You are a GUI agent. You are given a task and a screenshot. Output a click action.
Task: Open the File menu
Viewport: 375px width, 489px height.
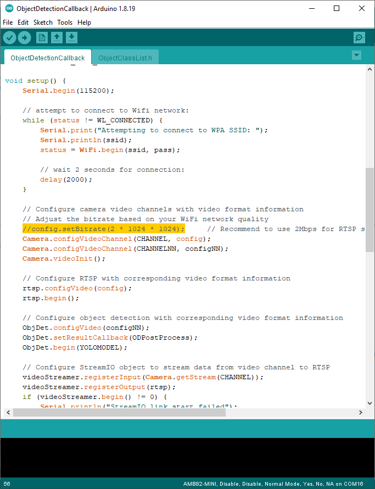8,23
